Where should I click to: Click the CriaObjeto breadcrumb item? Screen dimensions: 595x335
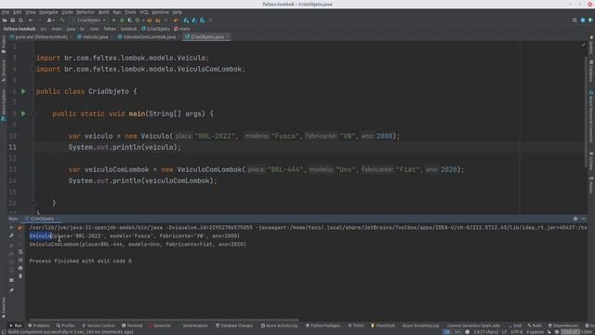point(155,29)
